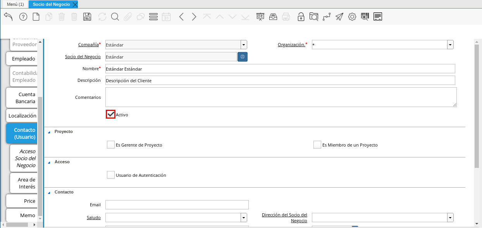Jump to last record icon
Image resolution: width=482 pixels, height=228 pixels.
pos(245,17)
